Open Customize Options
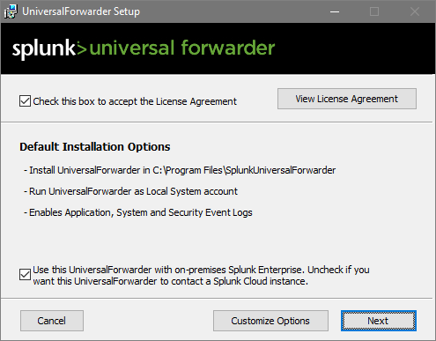 click(x=270, y=321)
